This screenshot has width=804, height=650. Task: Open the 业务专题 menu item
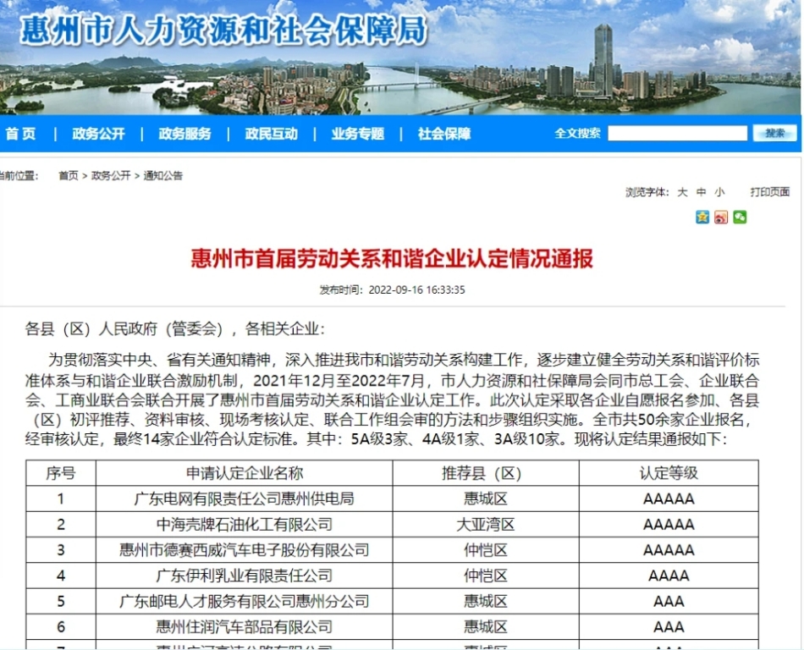[357, 134]
